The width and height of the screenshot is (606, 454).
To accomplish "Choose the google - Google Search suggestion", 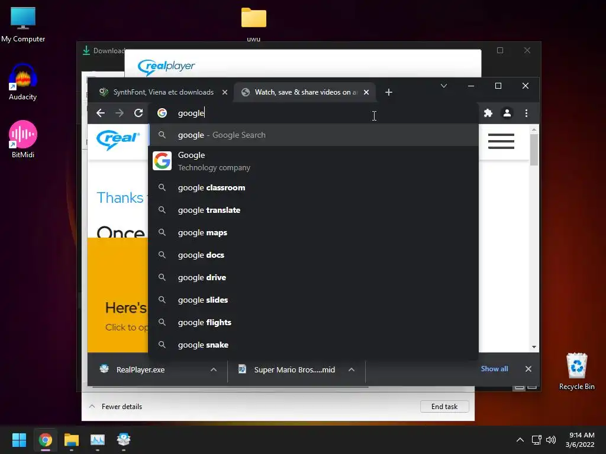I will tap(313, 135).
